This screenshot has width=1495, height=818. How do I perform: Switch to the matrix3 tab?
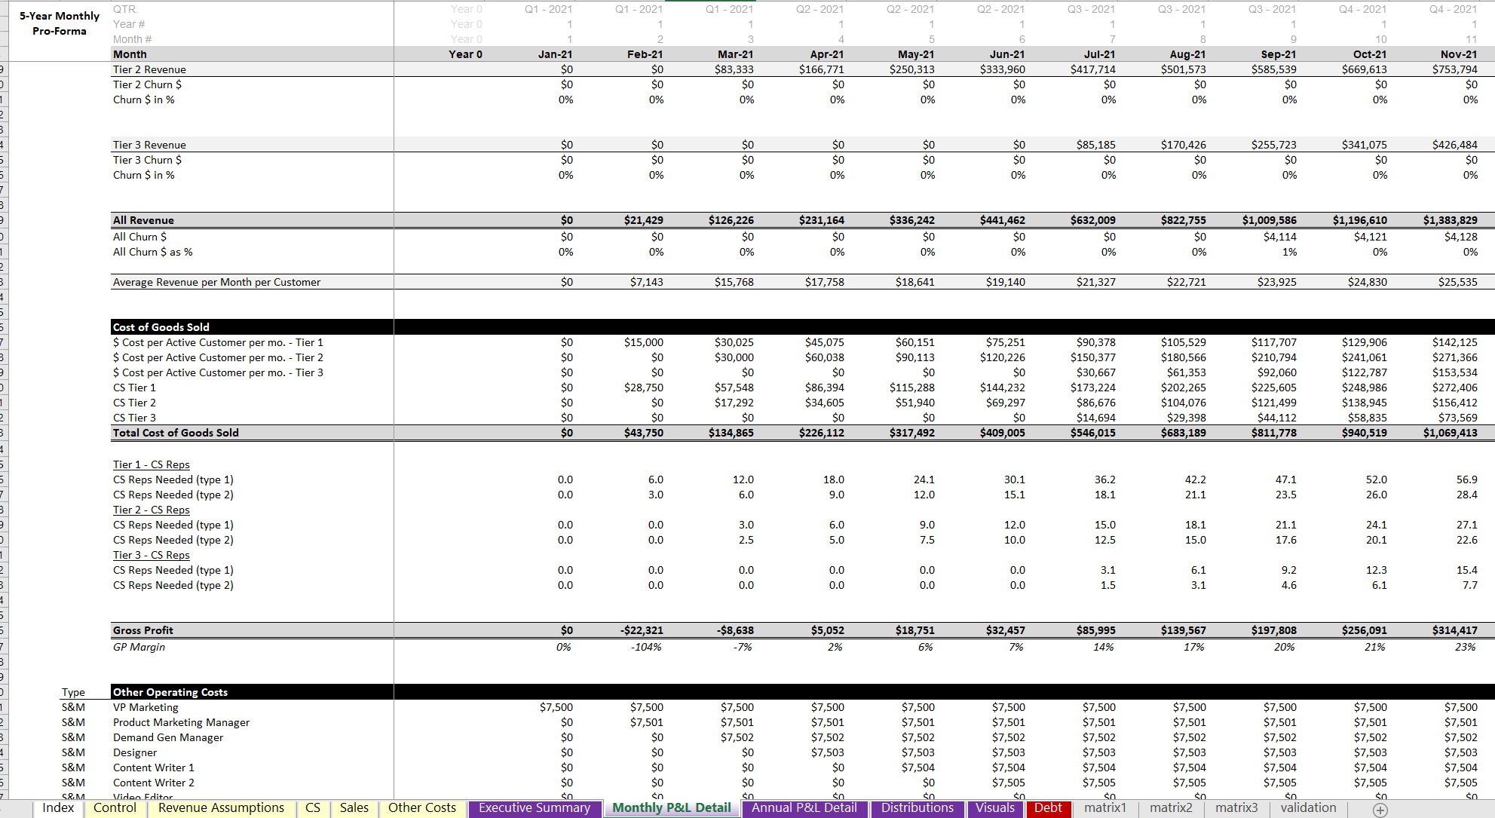click(1236, 808)
